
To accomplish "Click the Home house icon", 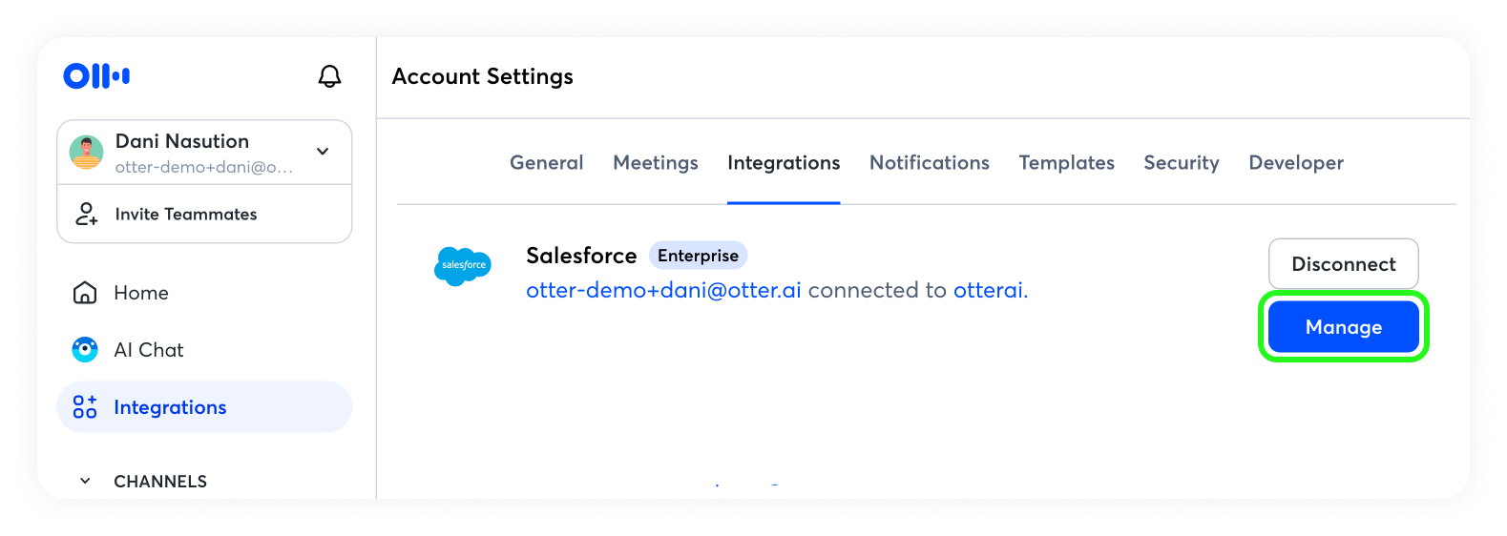I will (x=85, y=293).
